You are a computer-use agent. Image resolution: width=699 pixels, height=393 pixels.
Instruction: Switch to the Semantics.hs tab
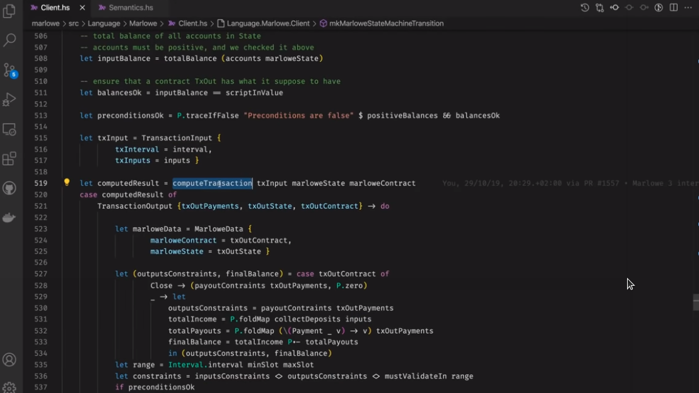(x=130, y=8)
